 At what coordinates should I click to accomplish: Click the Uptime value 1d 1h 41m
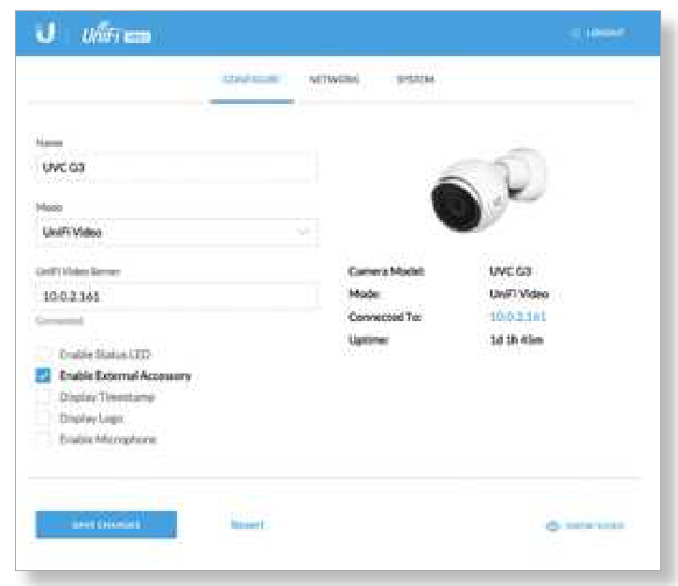pos(517,340)
